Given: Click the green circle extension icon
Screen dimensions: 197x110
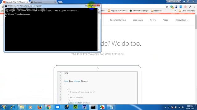Looking at the screenshot, I should point(172,7).
